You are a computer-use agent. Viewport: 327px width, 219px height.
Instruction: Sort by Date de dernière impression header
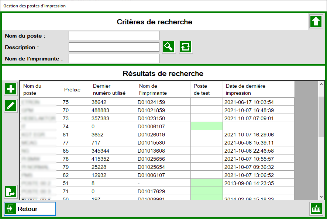pos(247,89)
